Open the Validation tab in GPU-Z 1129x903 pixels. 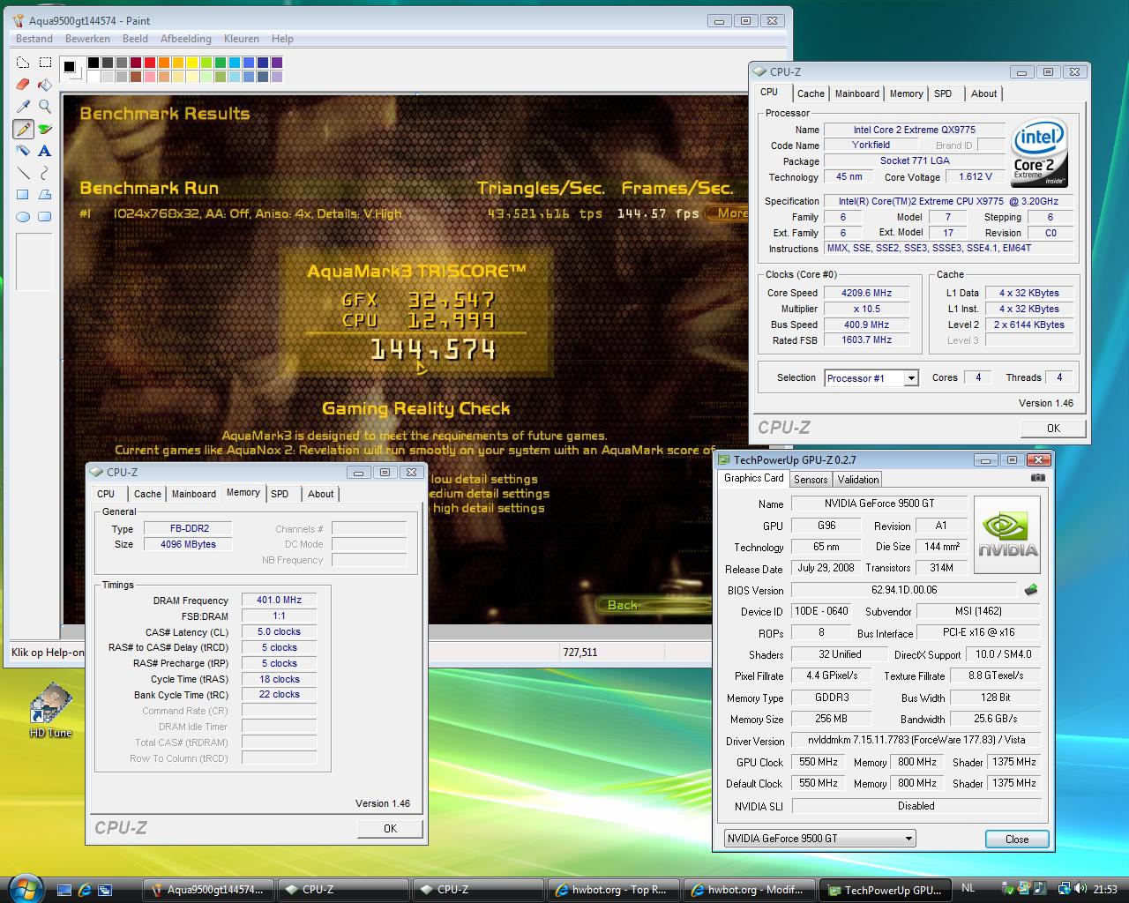click(858, 480)
